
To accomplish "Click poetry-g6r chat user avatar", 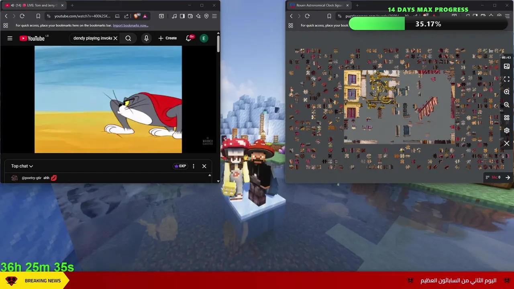I will click(x=14, y=178).
